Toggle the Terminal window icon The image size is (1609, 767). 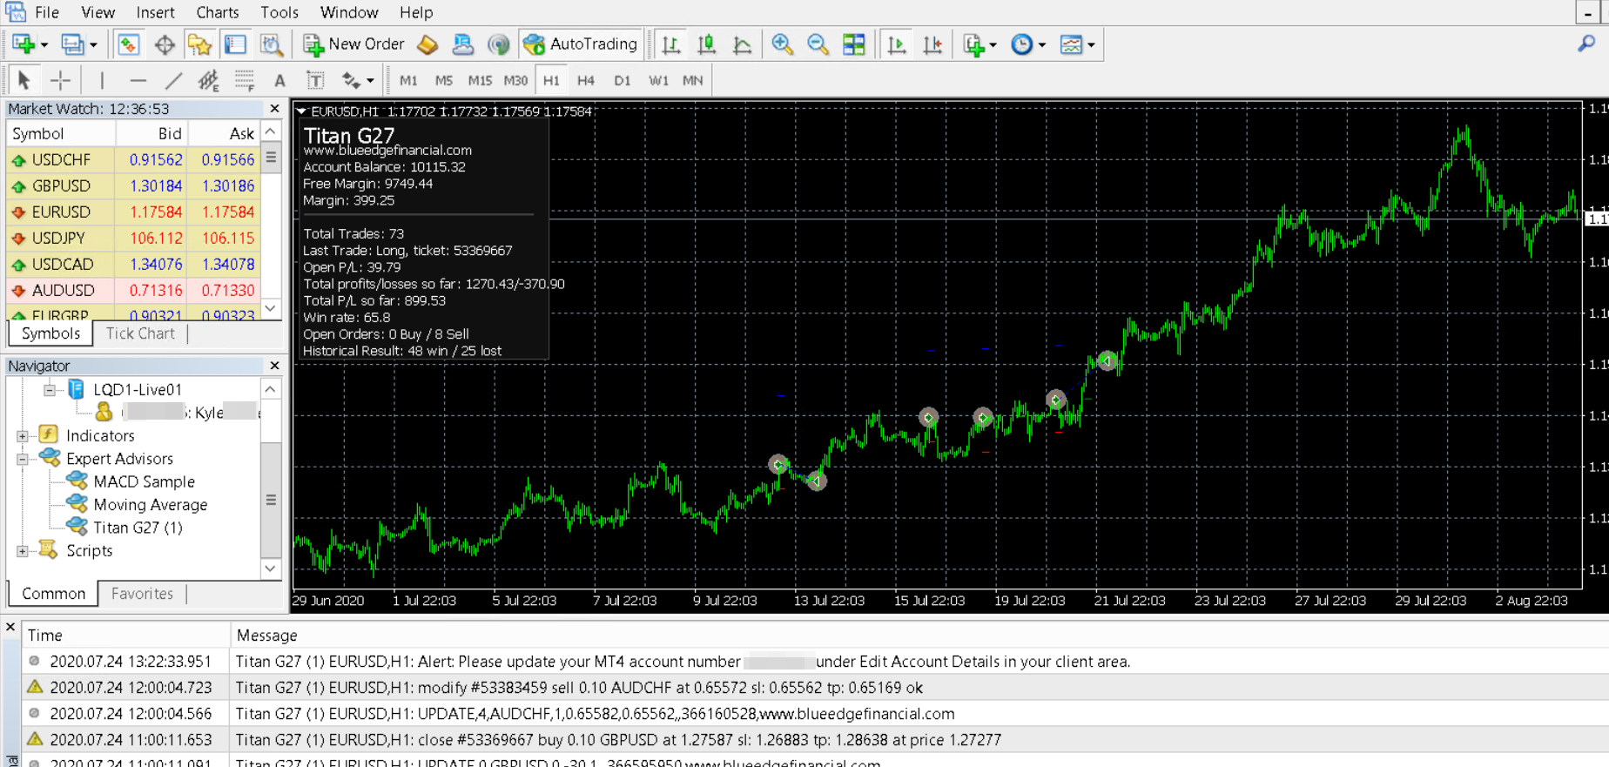point(235,44)
